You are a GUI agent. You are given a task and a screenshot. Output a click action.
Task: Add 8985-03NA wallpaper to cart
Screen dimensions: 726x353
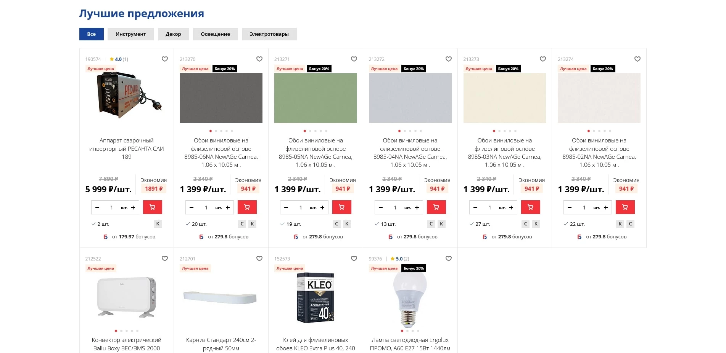(530, 207)
